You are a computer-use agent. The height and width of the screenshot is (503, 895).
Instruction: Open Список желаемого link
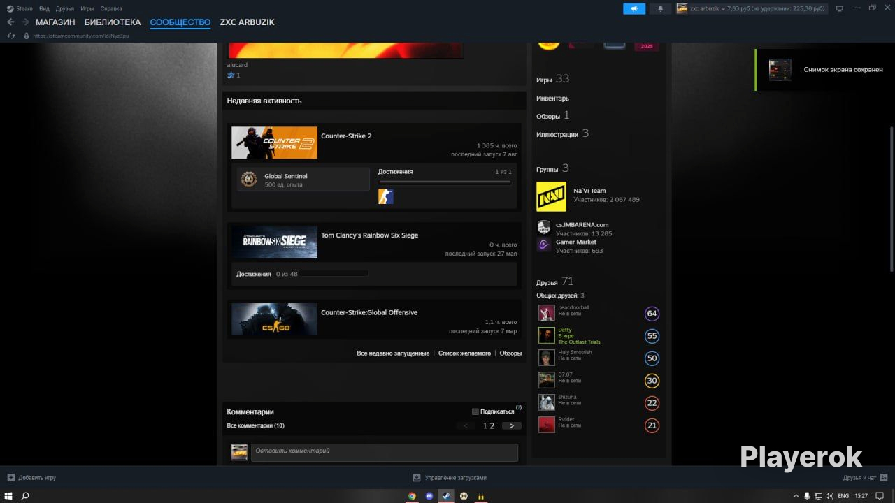click(x=464, y=353)
